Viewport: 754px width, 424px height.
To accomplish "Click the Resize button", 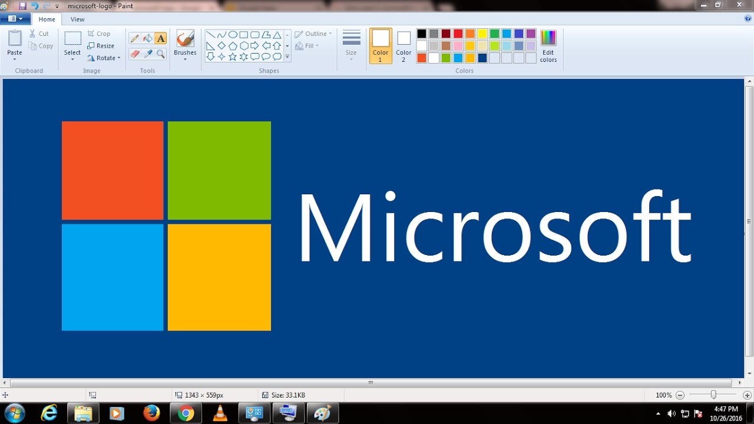I will [101, 46].
